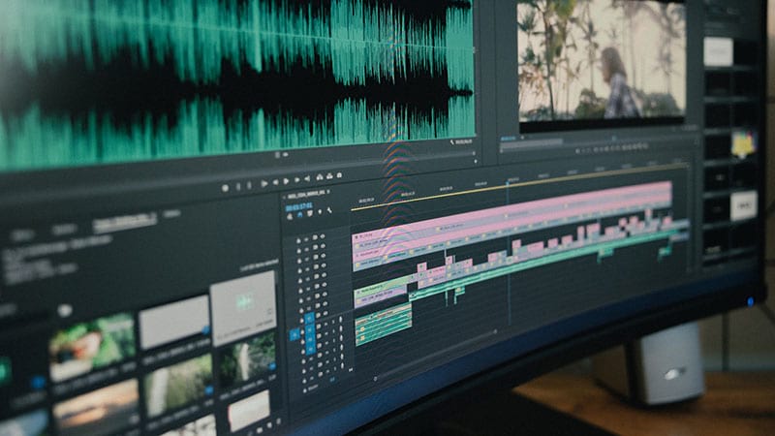The width and height of the screenshot is (775, 436).
Task: Toggle eye visibility of topmost video track
Action: click(323, 236)
